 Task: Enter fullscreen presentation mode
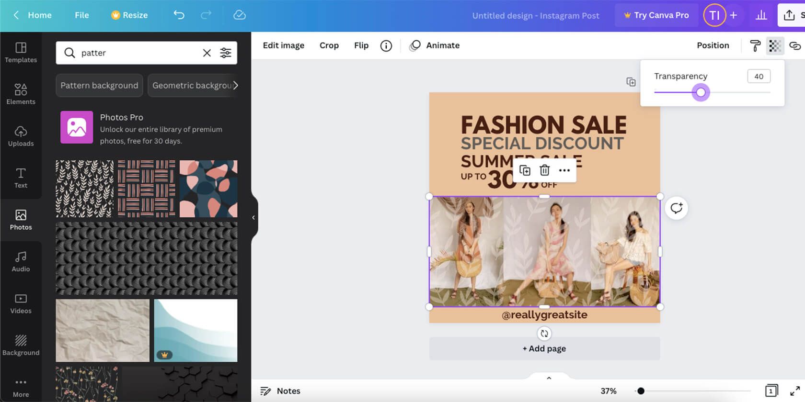click(x=794, y=391)
